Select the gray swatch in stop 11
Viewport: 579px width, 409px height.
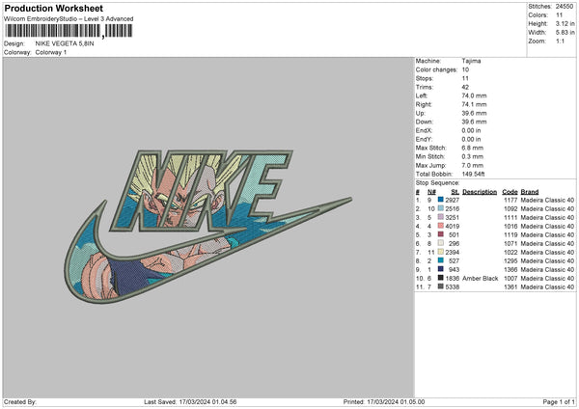tap(441, 286)
